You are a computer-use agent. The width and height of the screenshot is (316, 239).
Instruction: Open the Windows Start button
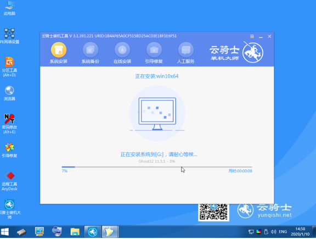tap(5, 232)
